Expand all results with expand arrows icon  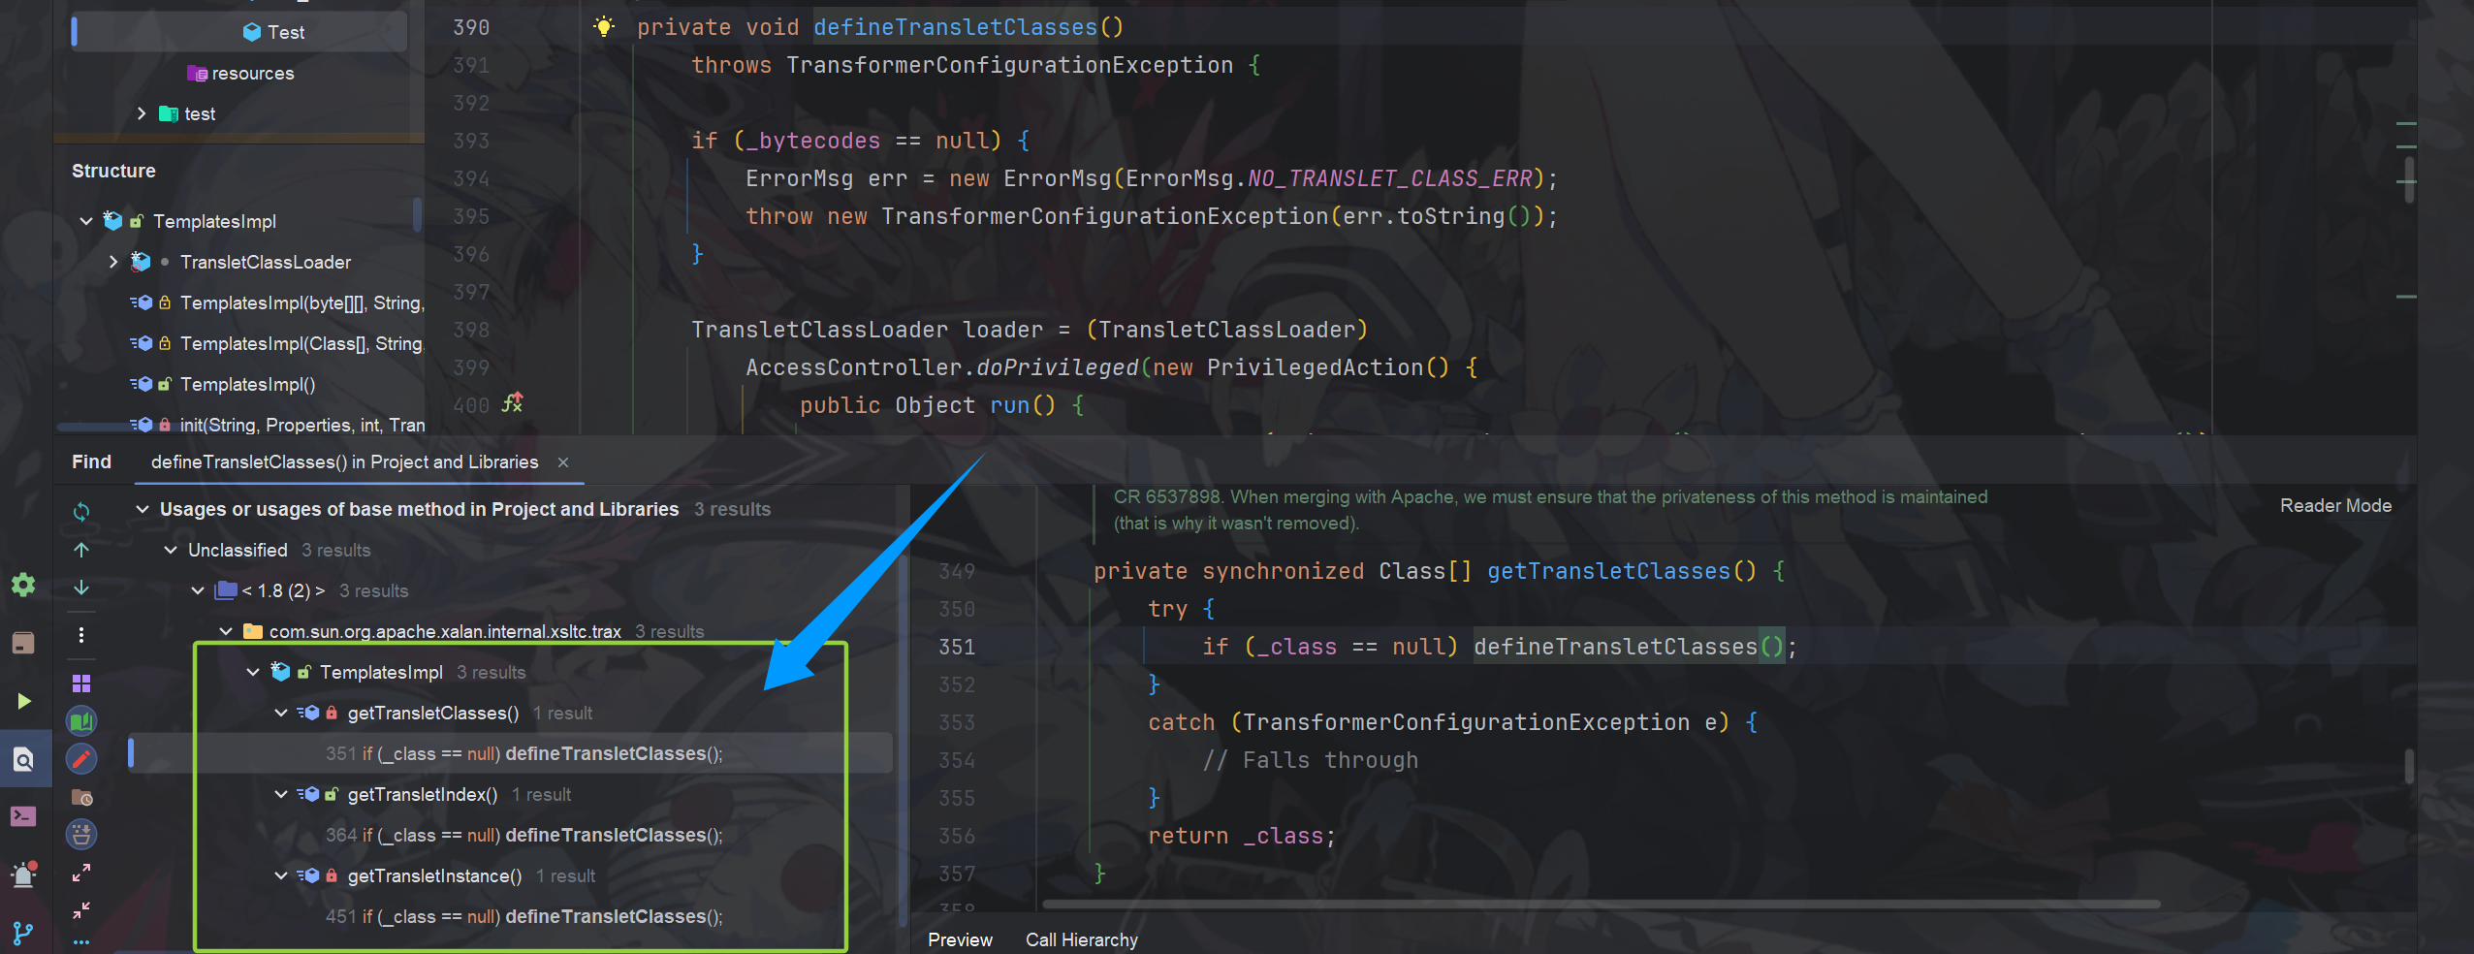(81, 873)
